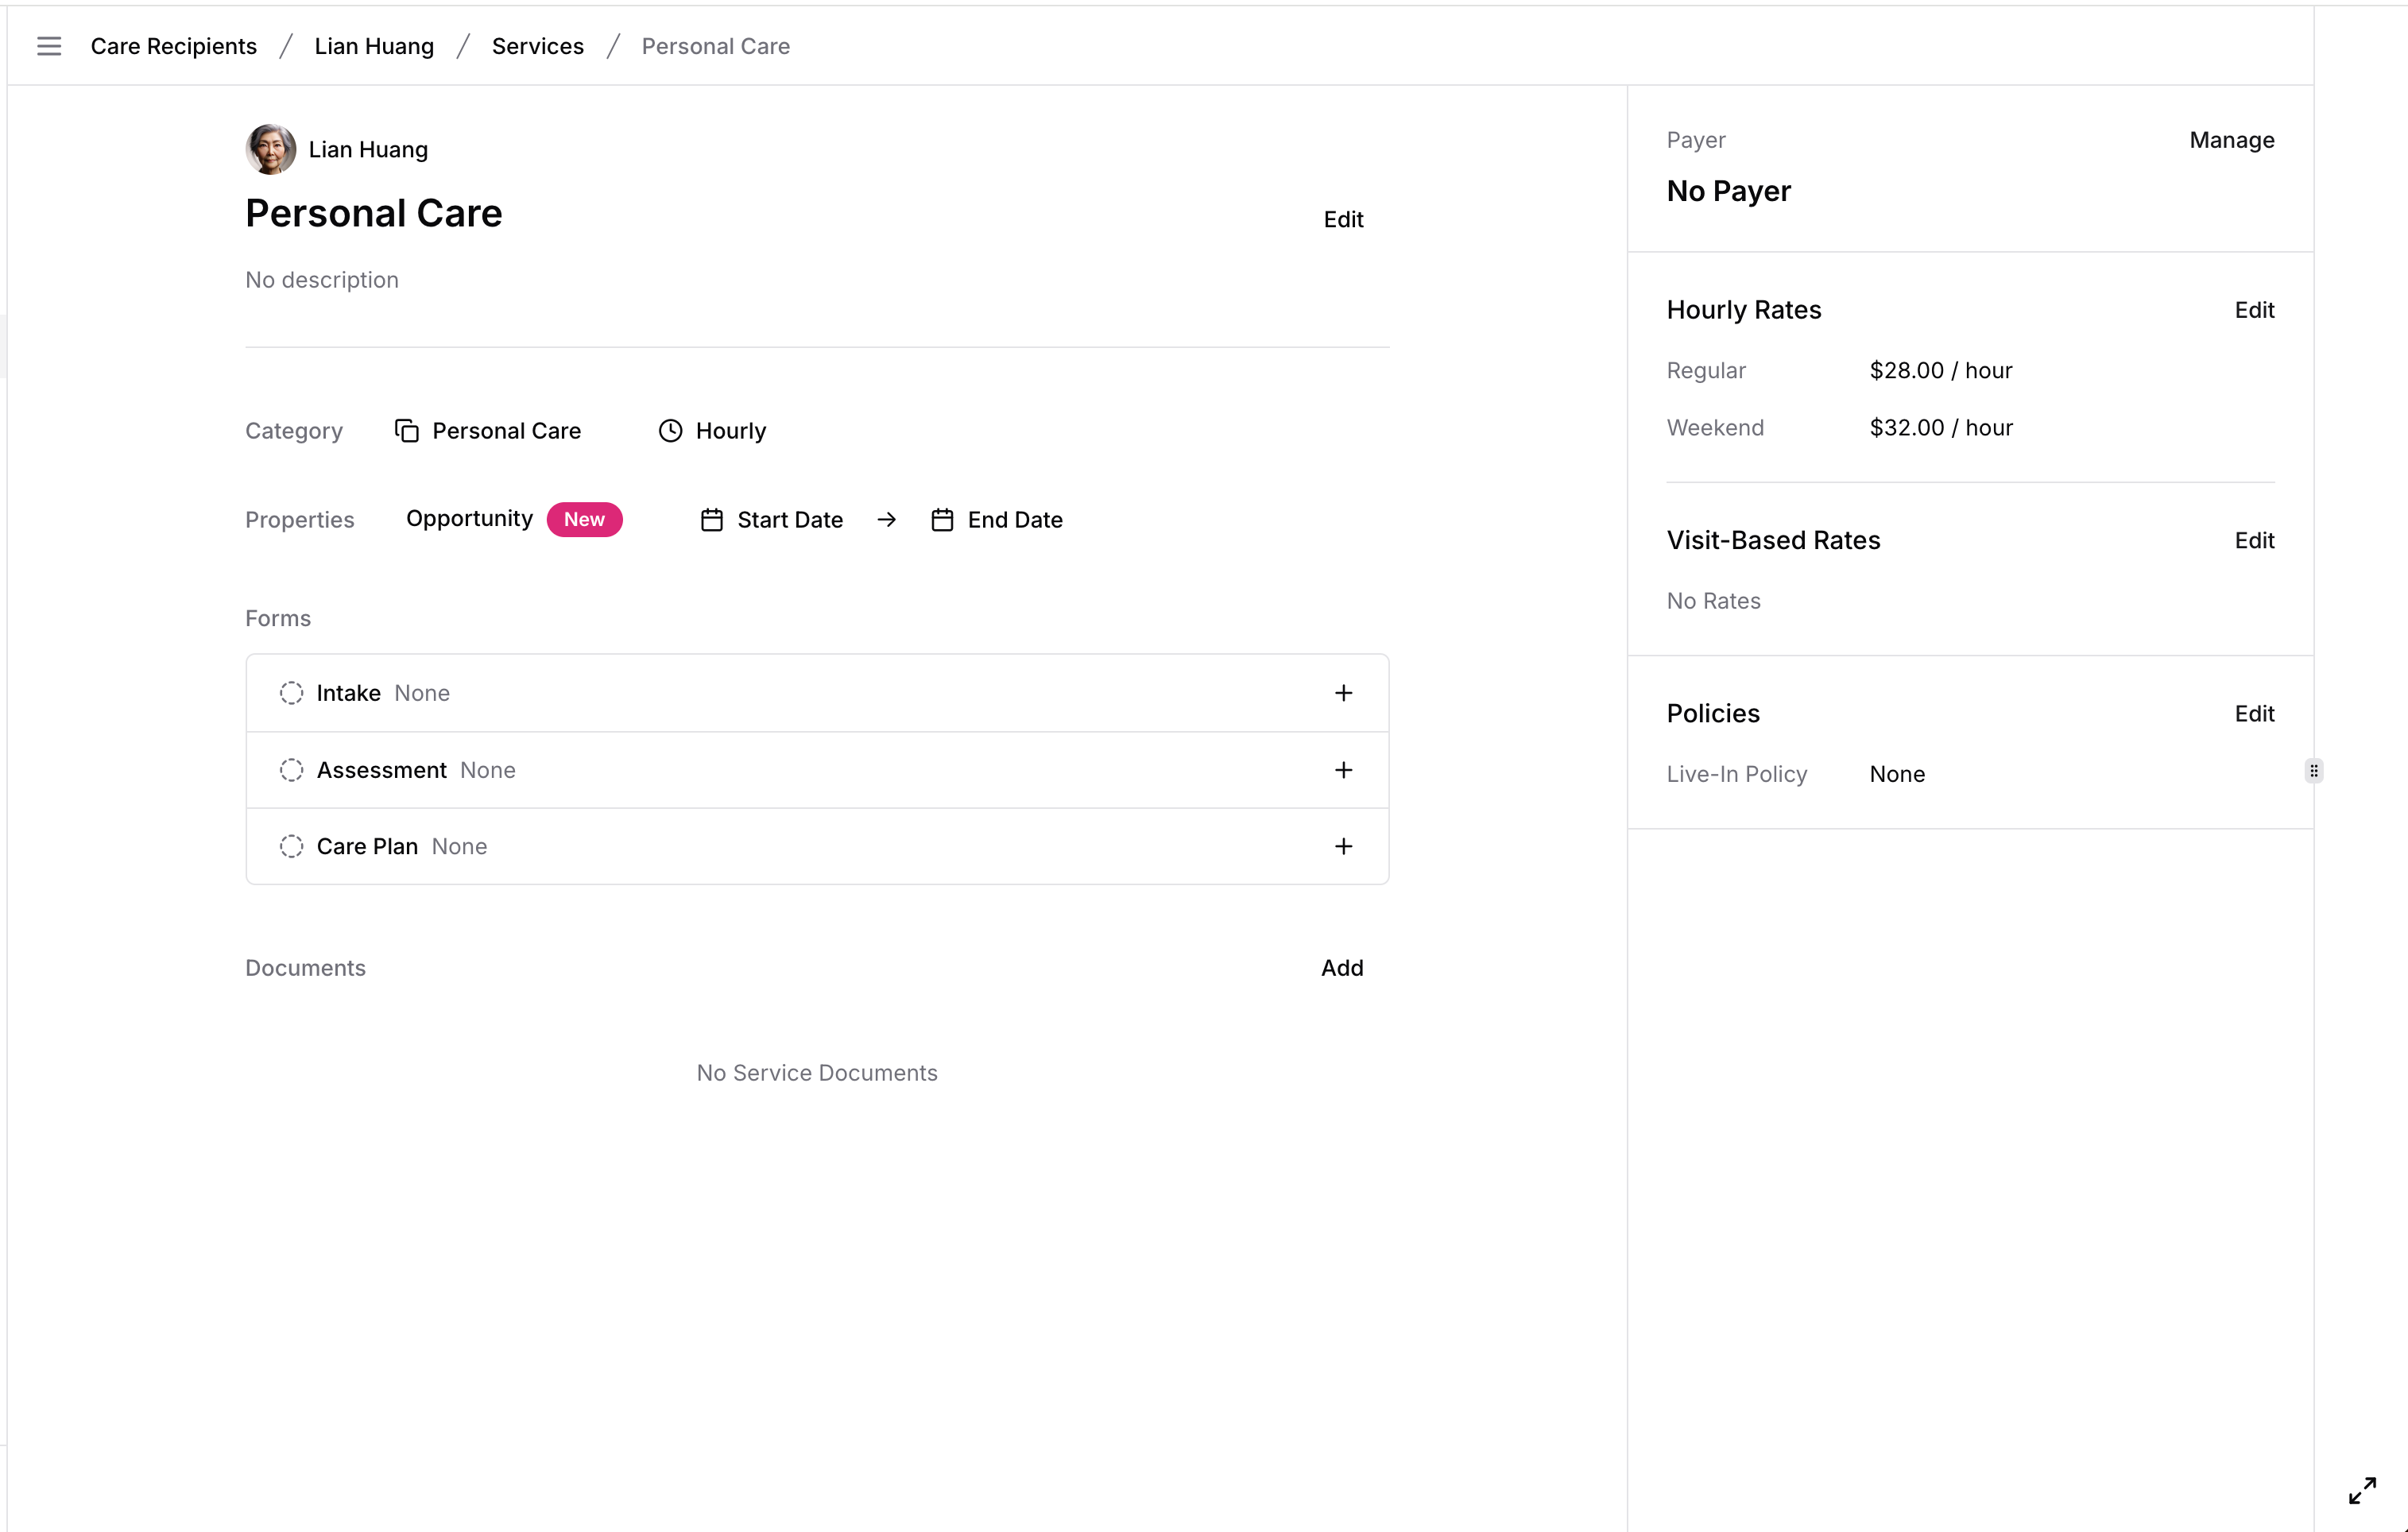This screenshot has height=1532, width=2408.
Task: Click the End Date calendar icon
Action: tap(943, 520)
